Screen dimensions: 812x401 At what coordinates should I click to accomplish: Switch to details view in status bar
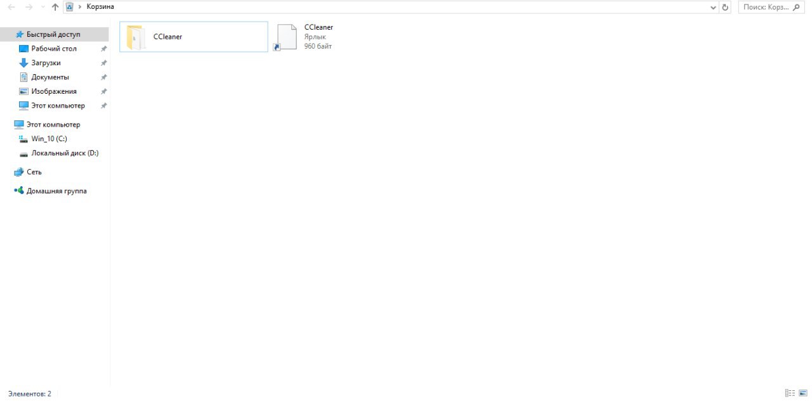[790, 393]
